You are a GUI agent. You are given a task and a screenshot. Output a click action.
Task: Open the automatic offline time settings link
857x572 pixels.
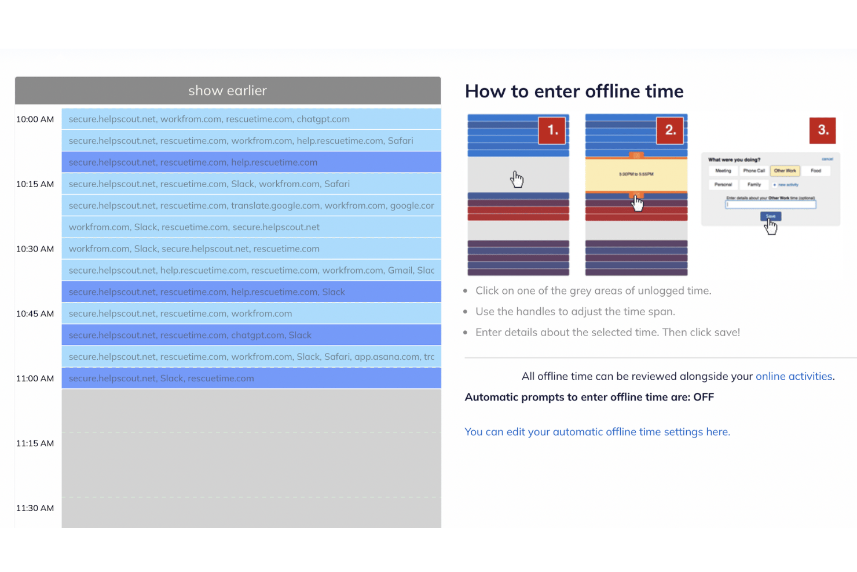point(597,432)
